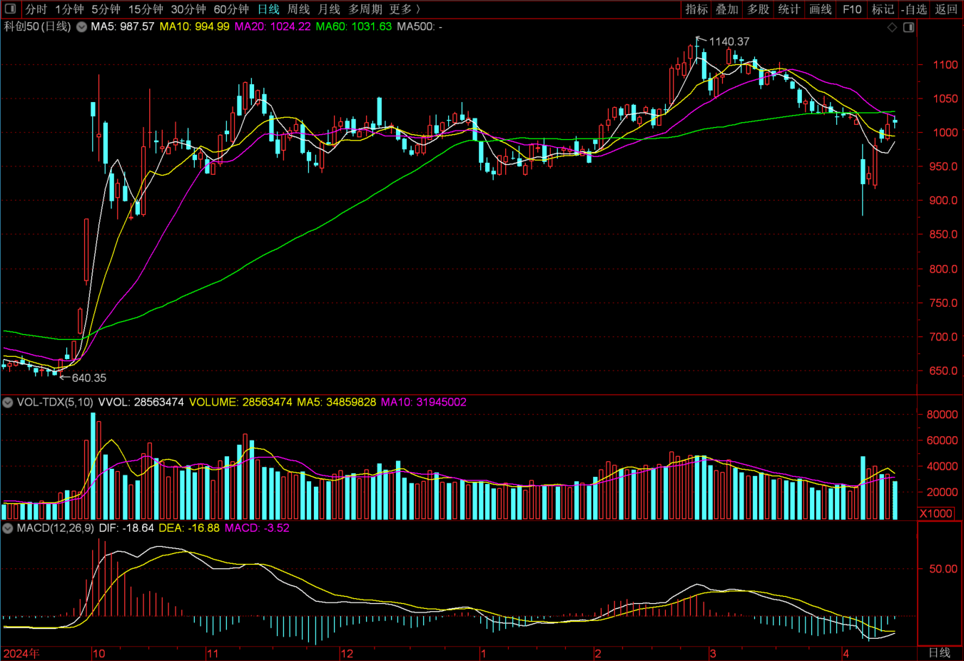The height and width of the screenshot is (661, 964).
Task: Click the volume MA5: 34859828 label
Action: pos(337,403)
